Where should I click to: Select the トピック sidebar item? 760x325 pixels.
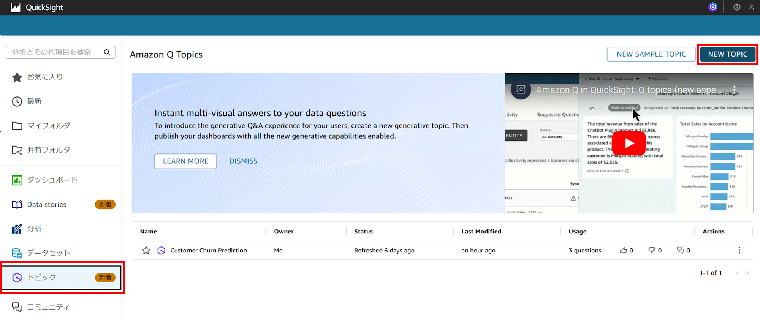click(62, 278)
